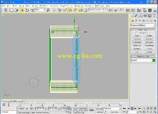Open the View reference coordinate dropdown
Viewport: 158px width, 114px height.
coord(40,10)
